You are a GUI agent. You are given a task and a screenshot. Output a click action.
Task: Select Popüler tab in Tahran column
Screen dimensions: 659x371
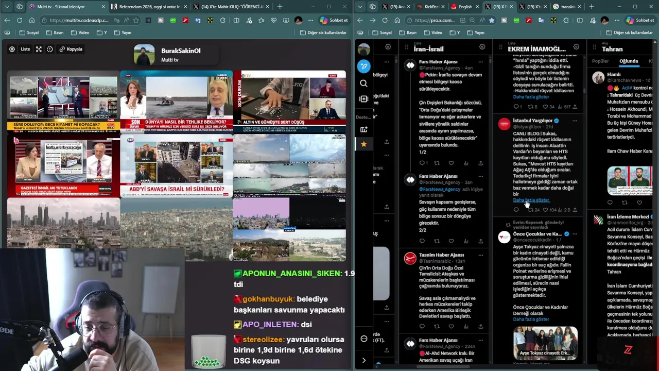[600, 61]
